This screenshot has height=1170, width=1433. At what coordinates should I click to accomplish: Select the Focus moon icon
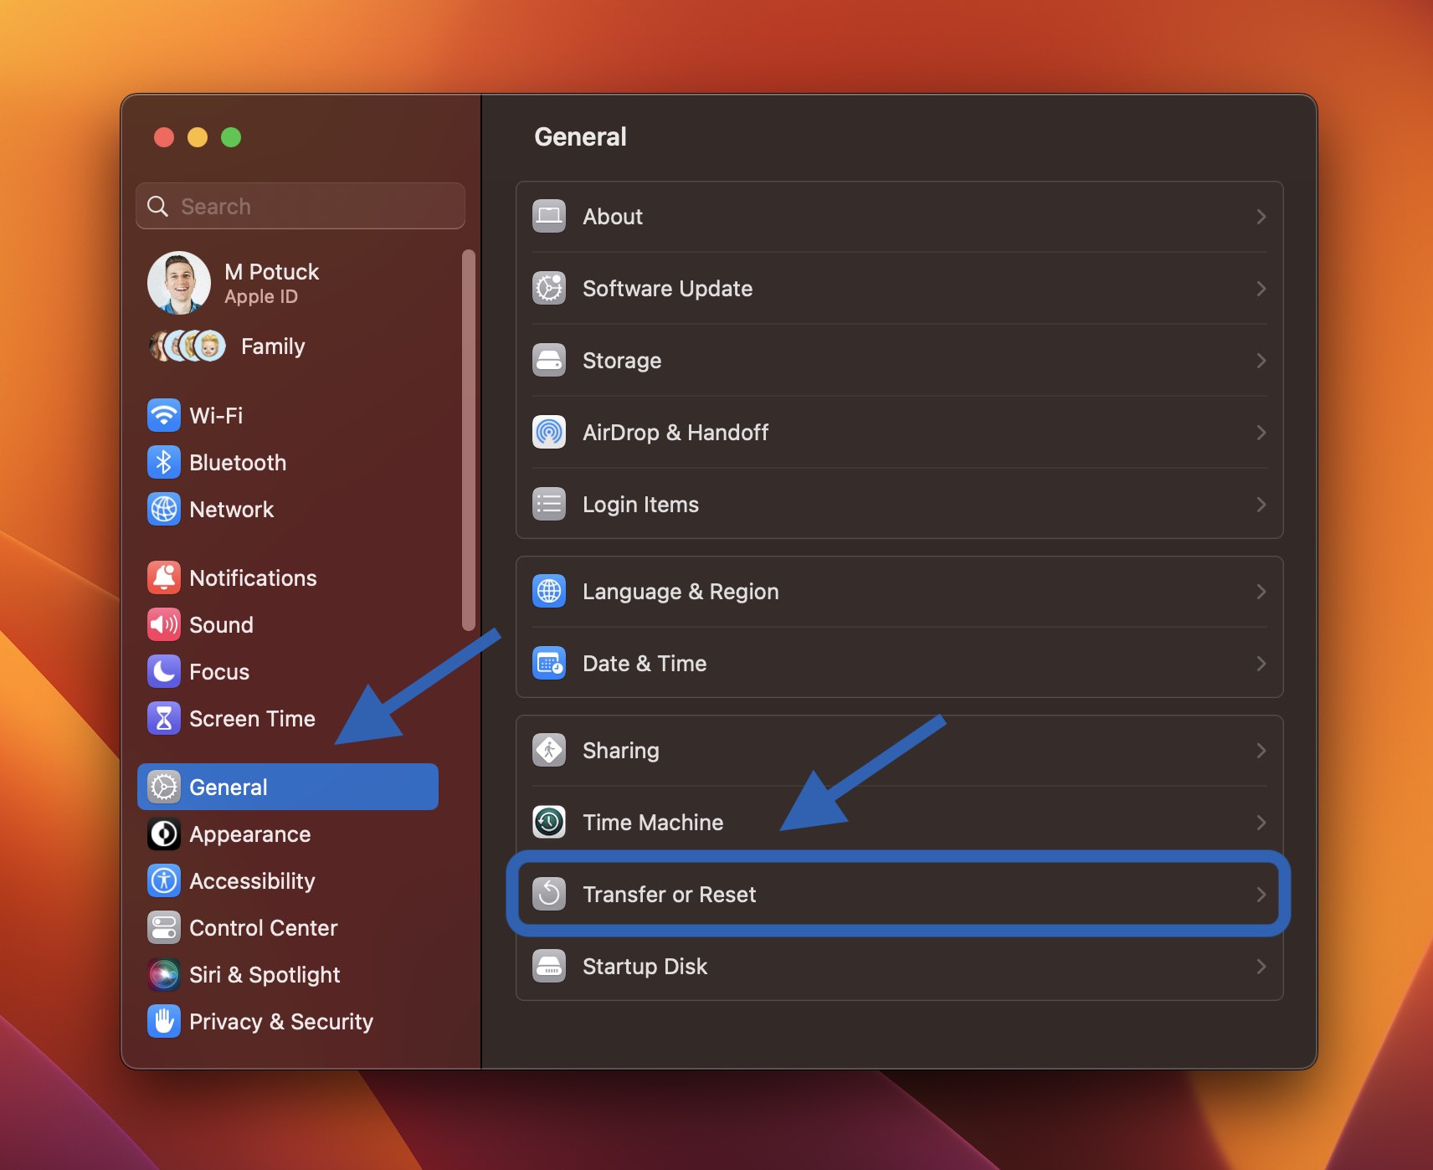pos(165,671)
